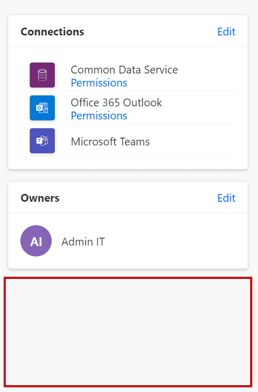
Task: Click the Microsoft Teams connection icon
Action: pyautogui.click(x=42, y=141)
